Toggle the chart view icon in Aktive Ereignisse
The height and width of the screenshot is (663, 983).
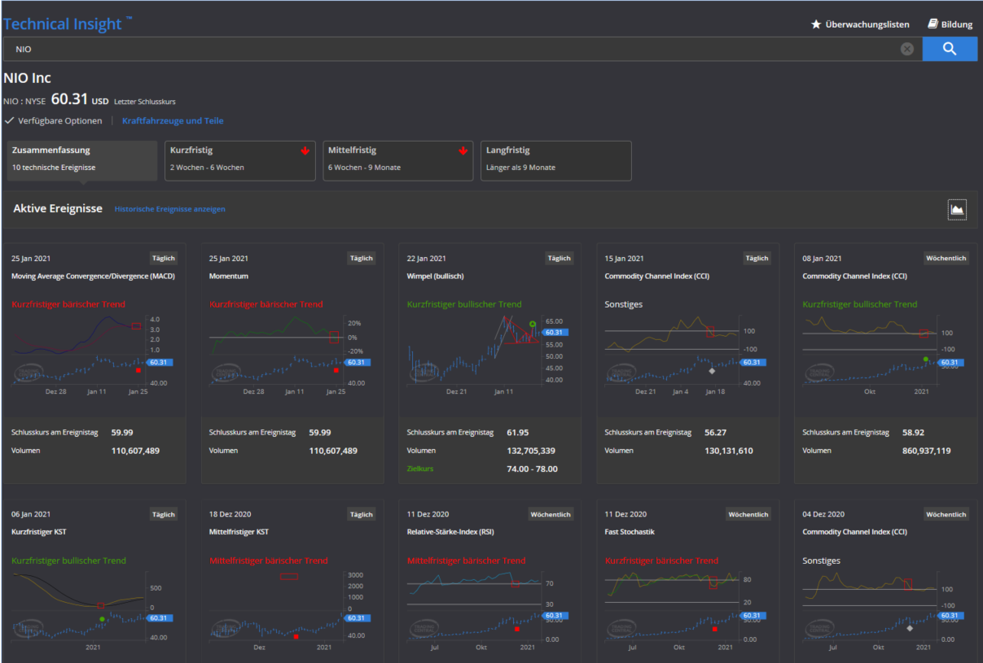pyautogui.click(x=957, y=209)
